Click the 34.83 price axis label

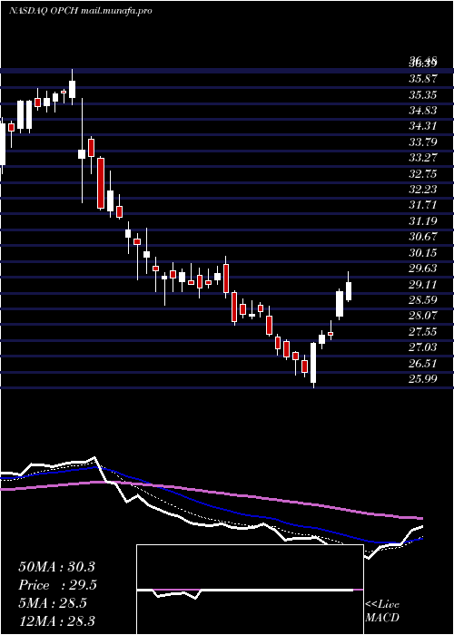point(422,111)
